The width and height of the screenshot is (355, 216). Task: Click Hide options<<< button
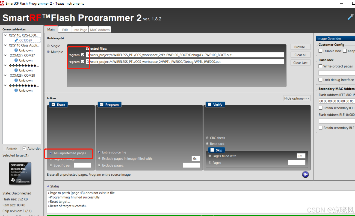pos(297,98)
